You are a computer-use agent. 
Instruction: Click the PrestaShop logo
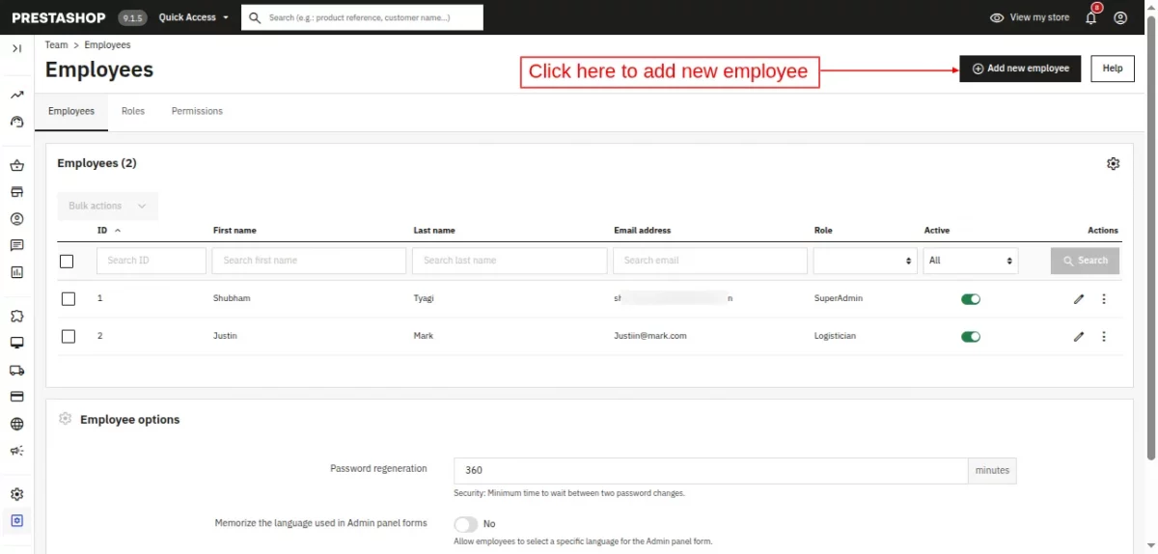(x=60, y=17)
